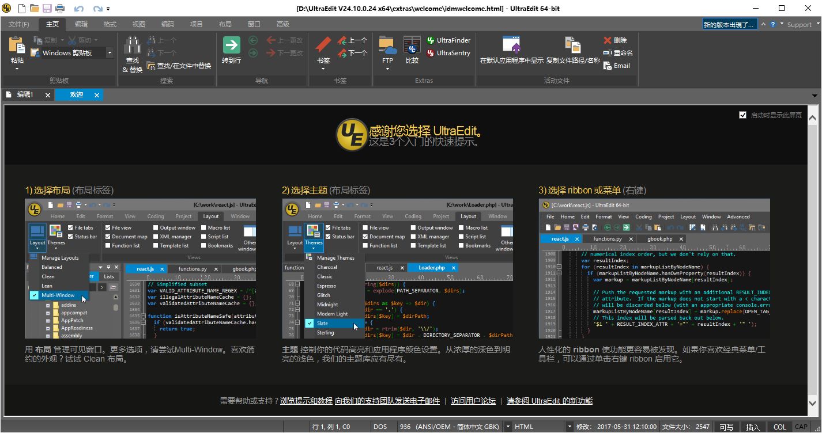Expand the Windows clipboard dropdown

tap(110, 53)
